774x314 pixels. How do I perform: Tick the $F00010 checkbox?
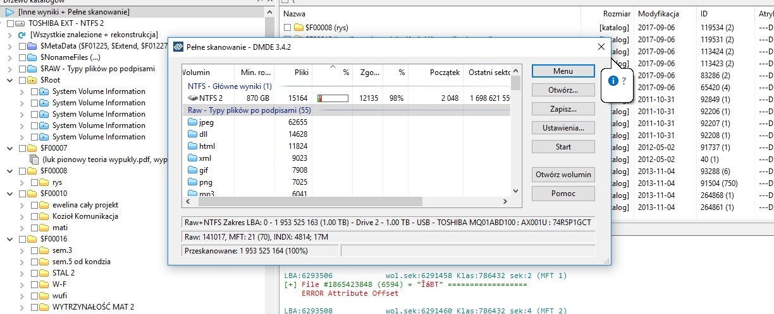(x=22, y=194)
